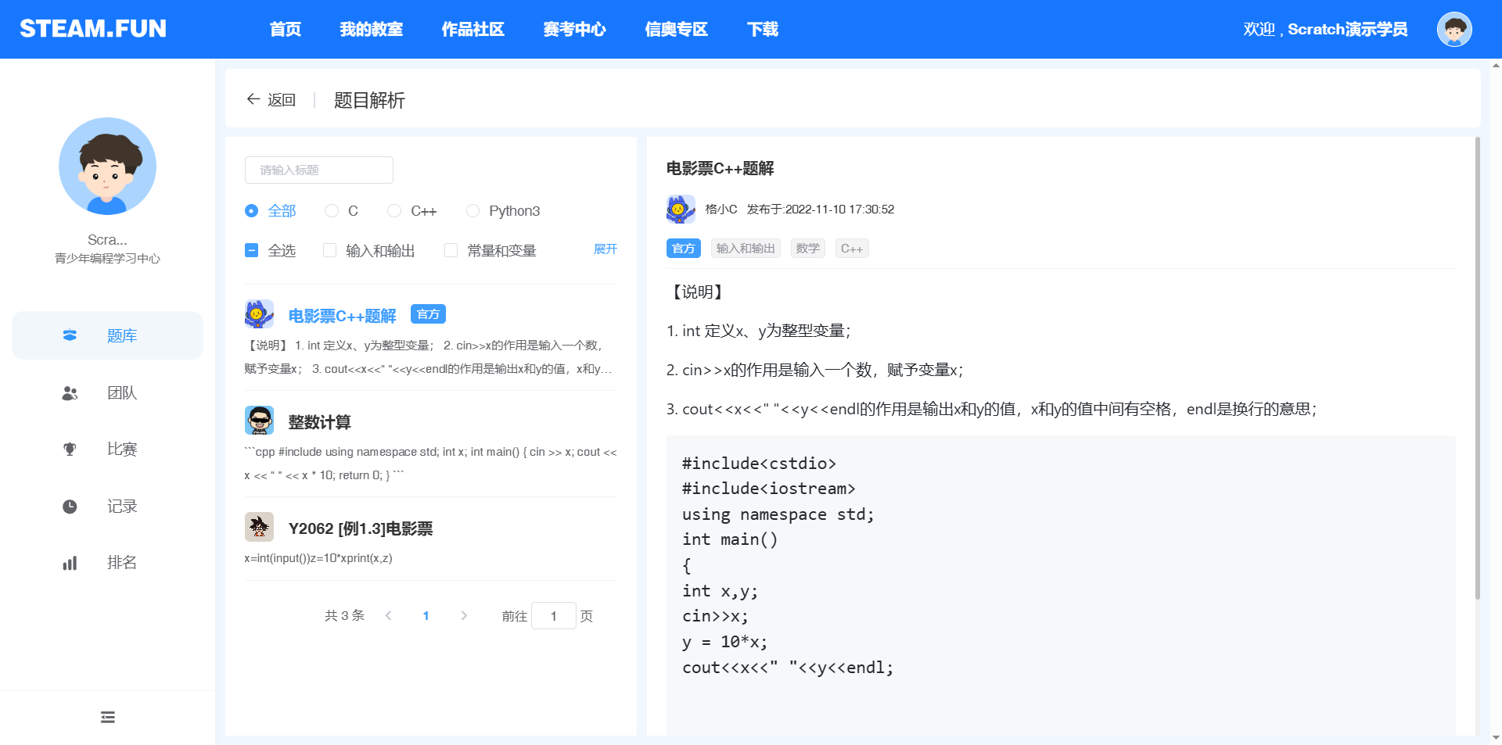The height and width of the screenshot is (745, 1502).
Task: Click the 前往 page number input
Action: tap(554, 616)
